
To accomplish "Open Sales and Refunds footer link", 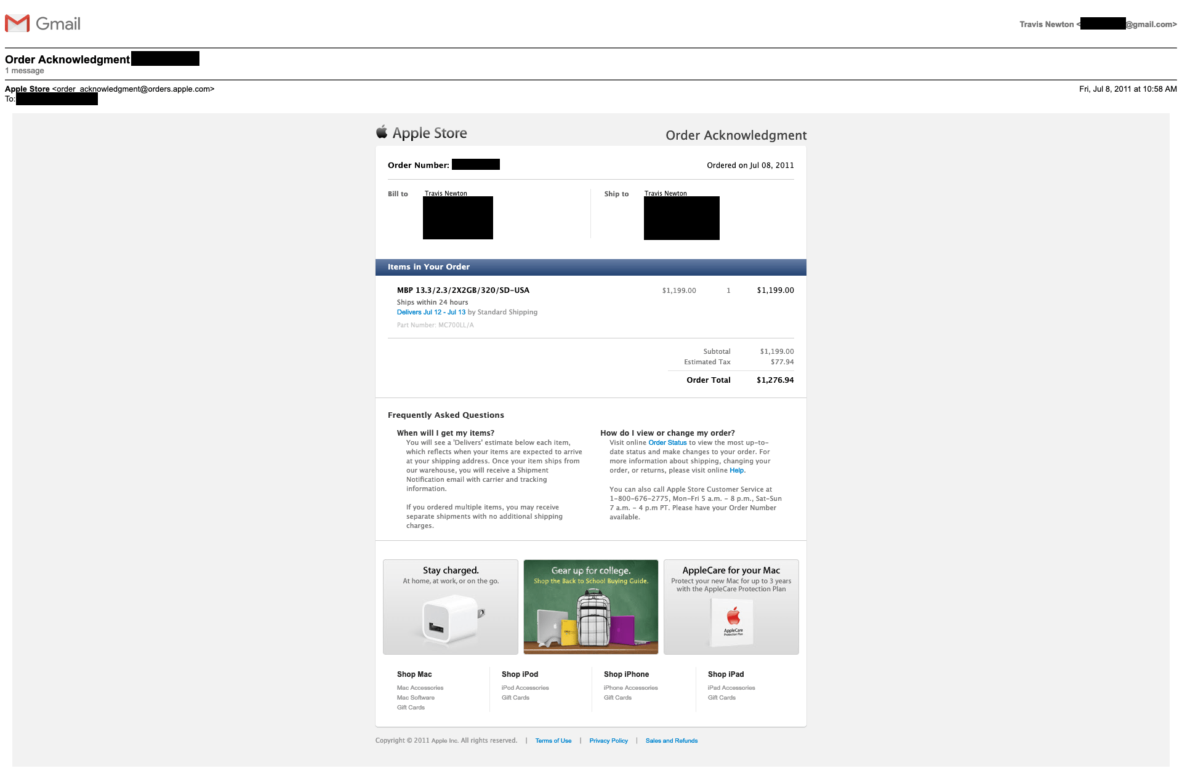I will [x=671, y=741].
